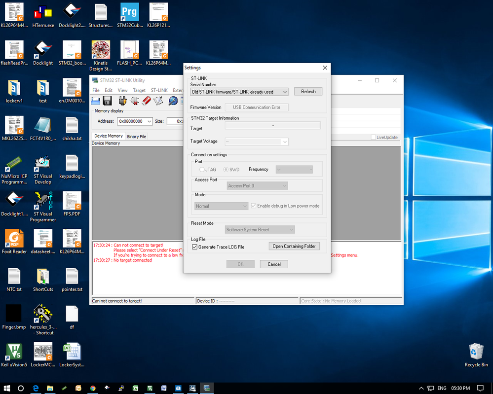Click 'Can not connect to target!' status text
The width and height of the screenshot is (493, 394).
(x=116, y=301)
